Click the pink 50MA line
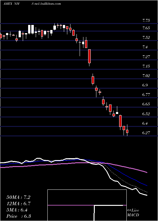 (x=73, y=163)
